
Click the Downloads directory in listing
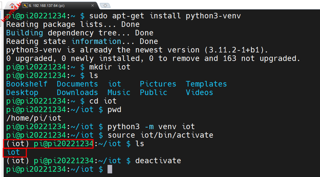[x=77, y=92]
